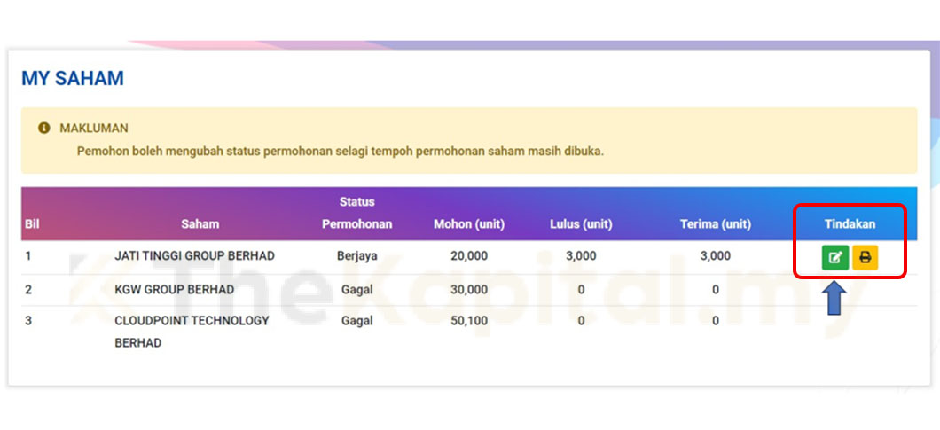Image resolution: width=940 pixels, height=430 pixels.
Task: Select the JATI TINGGI GROUP BERHAD row
Action: (194, 256)
